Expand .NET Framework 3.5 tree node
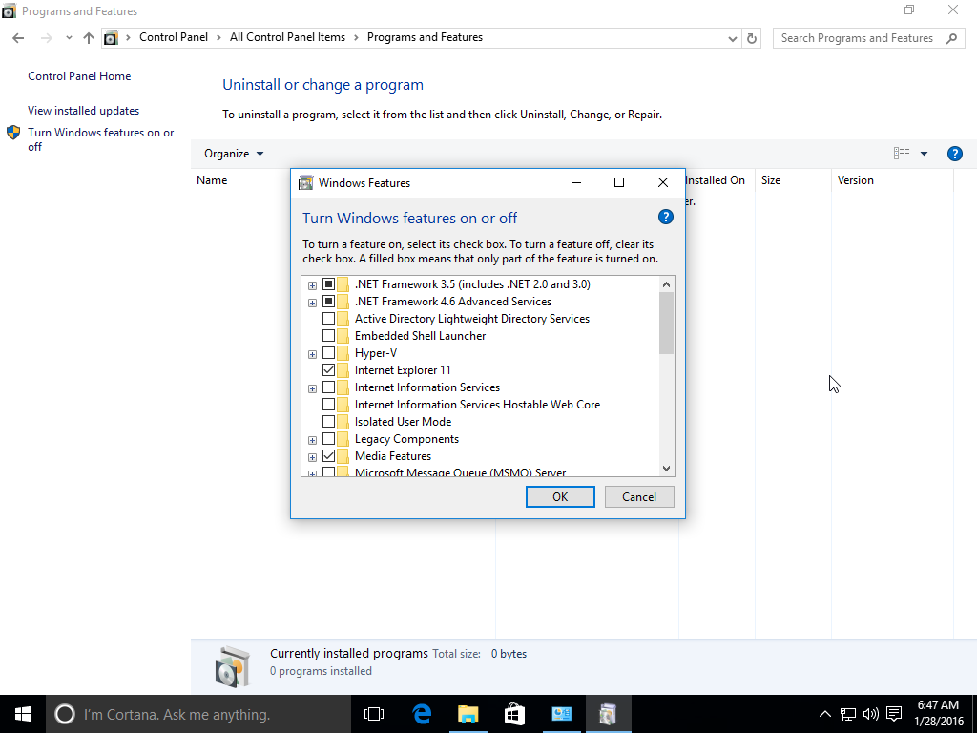The image size is (977, 733). pos(312,285)
